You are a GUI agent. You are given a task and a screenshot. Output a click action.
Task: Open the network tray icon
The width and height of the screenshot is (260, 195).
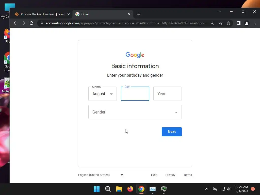point(223,189)
